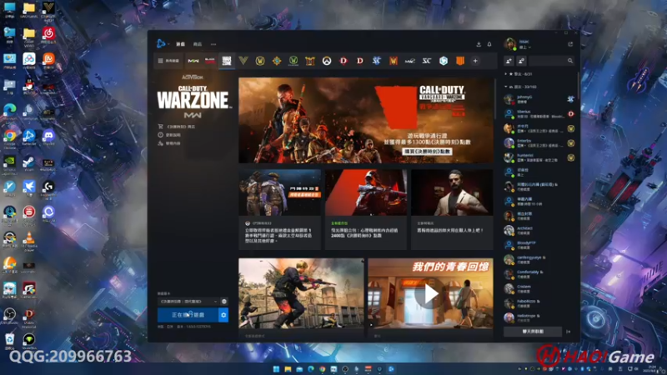Open VLC media player desktop shortcut
Screen dimensions: 667x375
coord(29,240)
